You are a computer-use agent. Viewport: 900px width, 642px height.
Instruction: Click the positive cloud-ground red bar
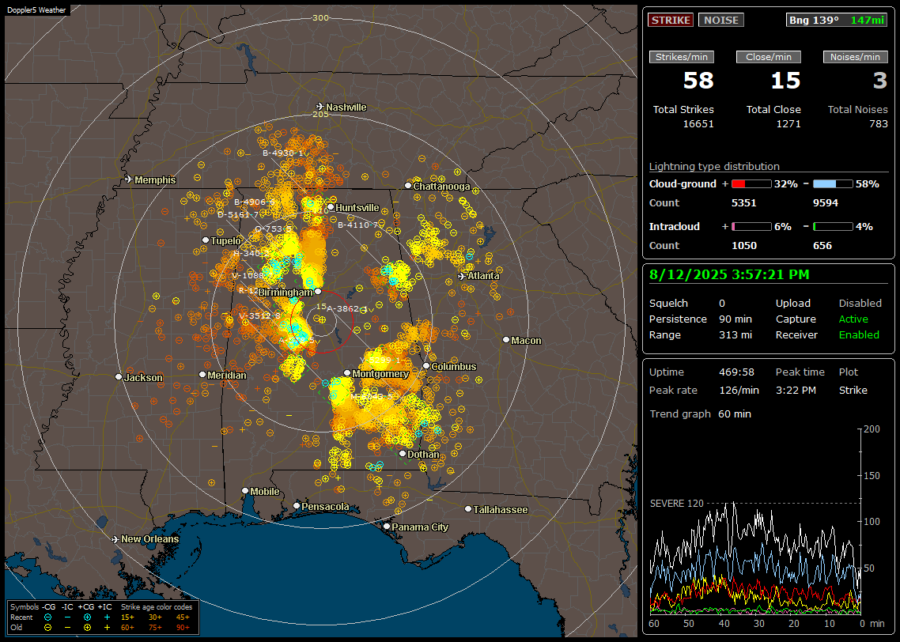click(x=751, y=184)
